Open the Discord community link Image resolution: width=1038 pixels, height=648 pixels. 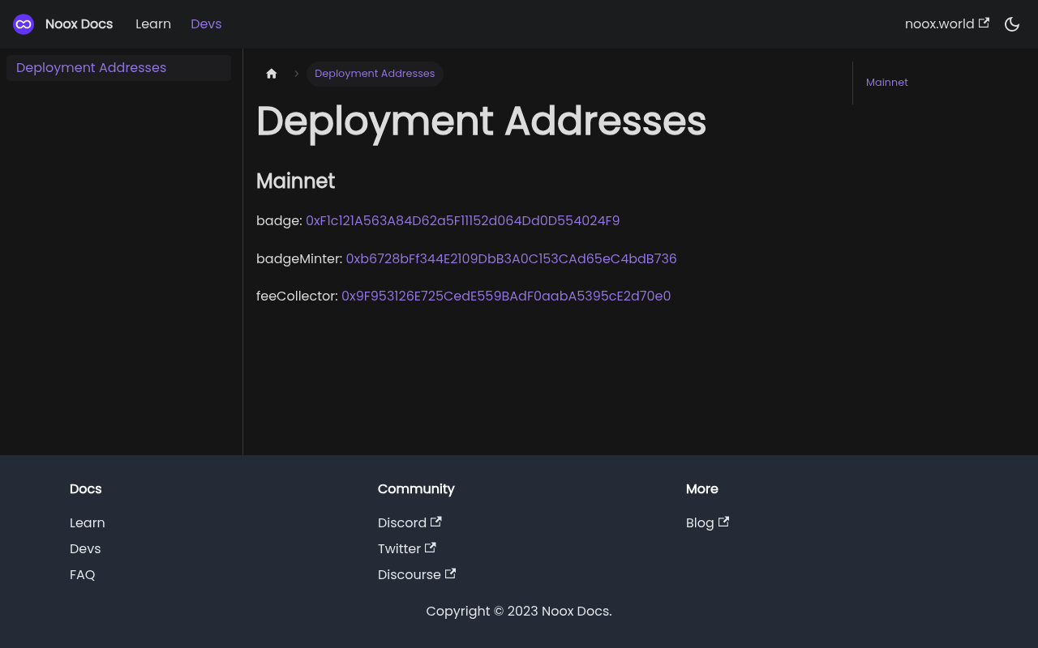410,523
